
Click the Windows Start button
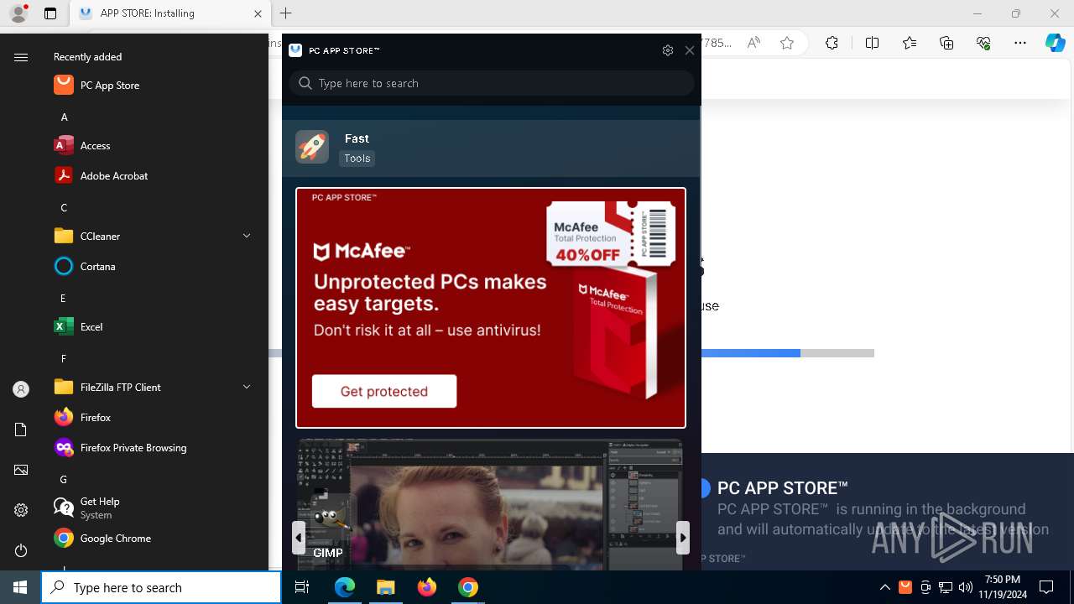(20, 587)
